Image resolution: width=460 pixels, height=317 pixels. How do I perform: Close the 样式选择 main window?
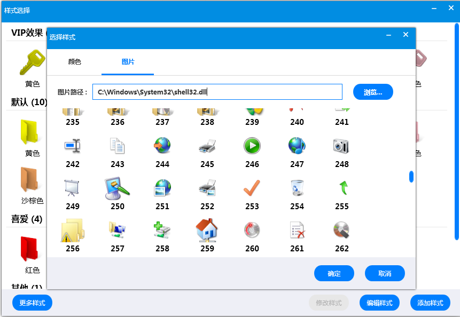point(451,8)
